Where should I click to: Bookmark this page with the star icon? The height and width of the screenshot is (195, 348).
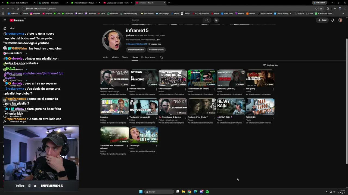click(321, 8)
